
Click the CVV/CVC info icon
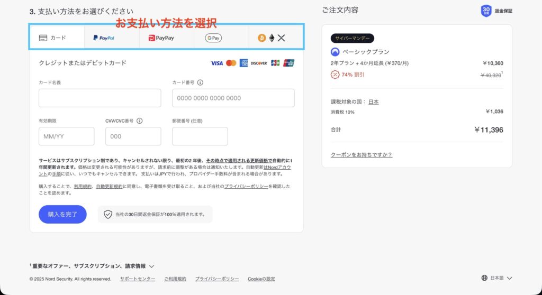[139, 121]
